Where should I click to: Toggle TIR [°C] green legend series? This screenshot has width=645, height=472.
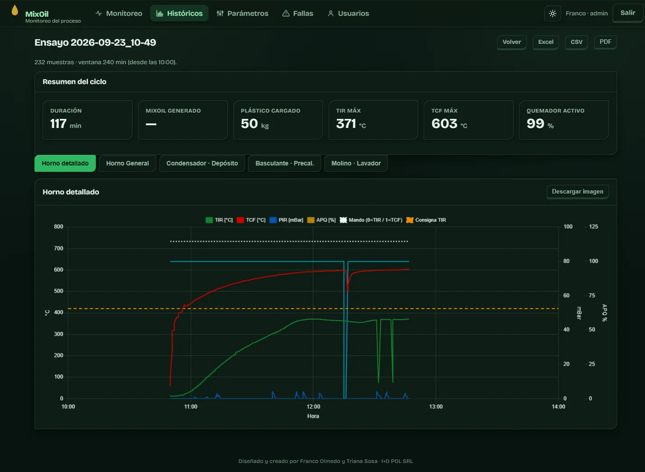219,220
